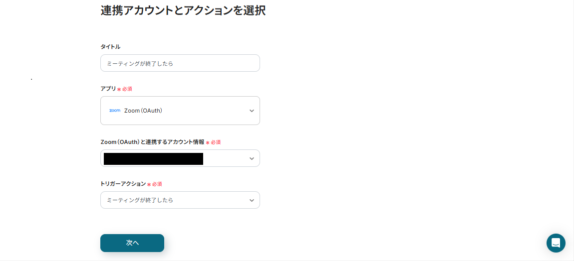Image resolution: width=574 pixels, height=261 pixels.
Task: Focus the タイトル input field
Action: pos(180,63)
